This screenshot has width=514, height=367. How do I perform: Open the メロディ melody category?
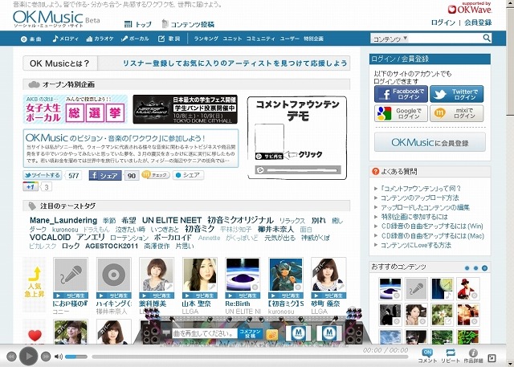click(66, 39)
